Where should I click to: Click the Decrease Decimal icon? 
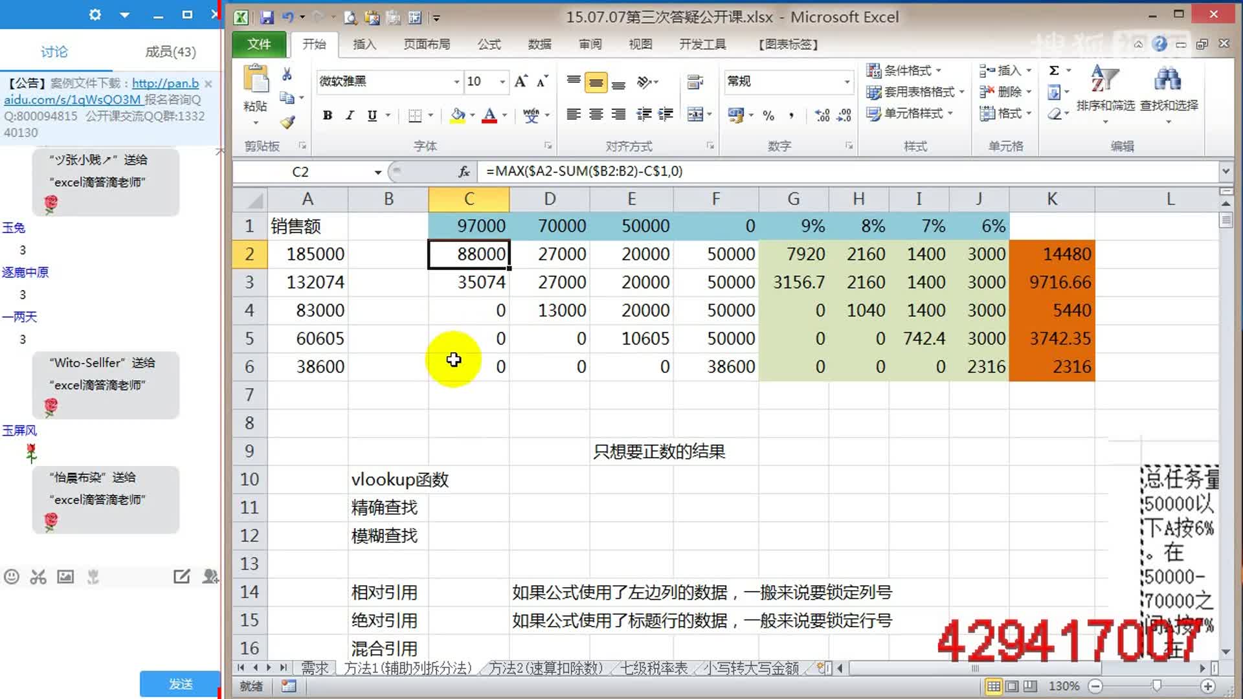844,115
